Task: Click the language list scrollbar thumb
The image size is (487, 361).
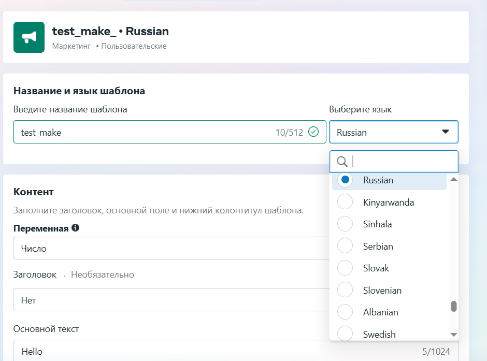Action: click(454, 306)
